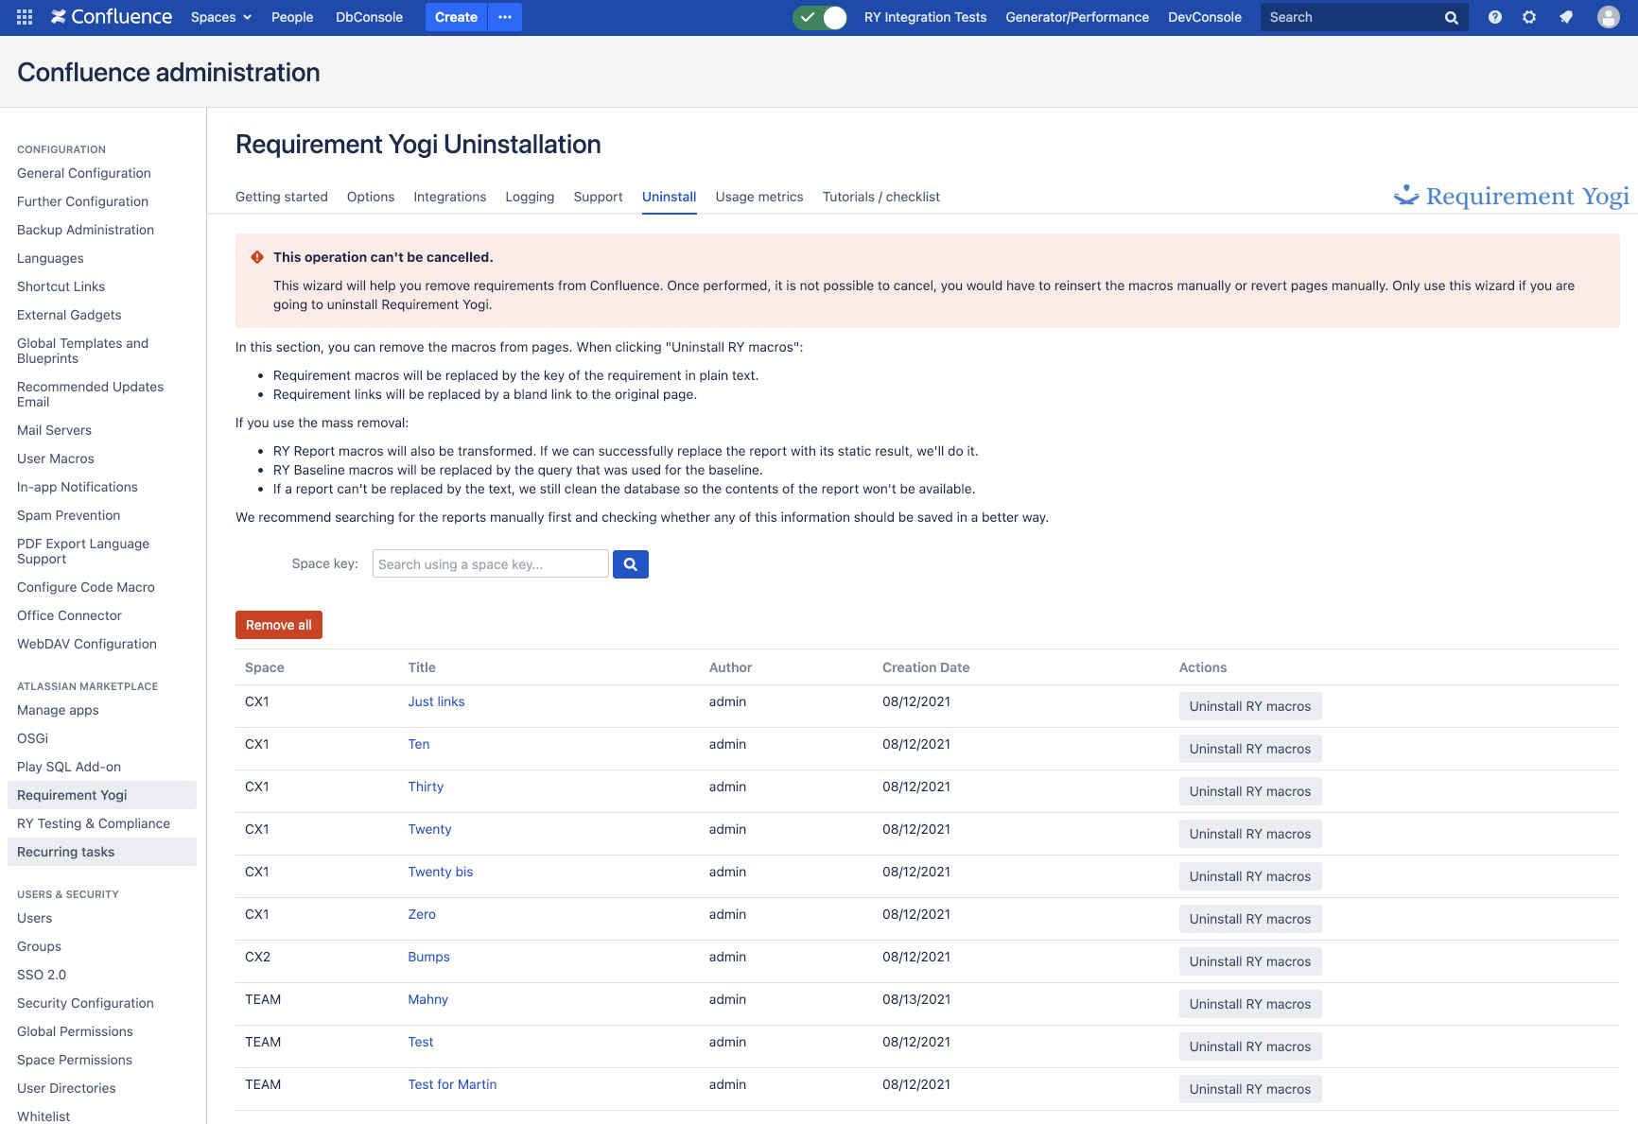Open DevConsole in top navigation
This screenshot has height=1124, width=1638.
click(x=1204, y=17)
